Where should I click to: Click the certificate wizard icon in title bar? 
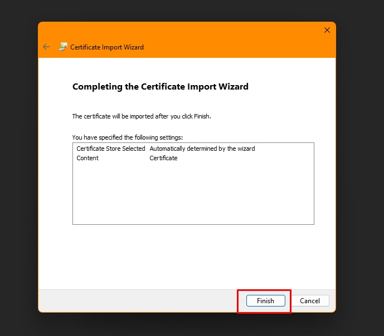63,47
